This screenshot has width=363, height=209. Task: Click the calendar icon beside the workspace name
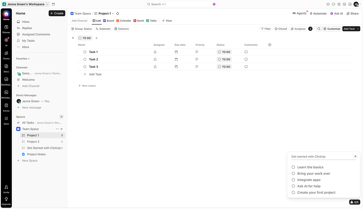click(54, 4)
